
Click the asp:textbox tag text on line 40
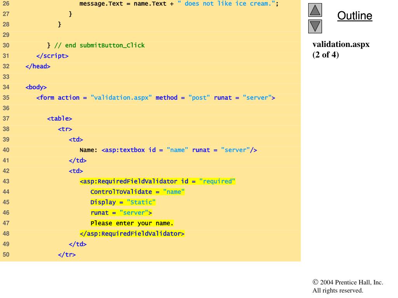(x=179, y=150)
